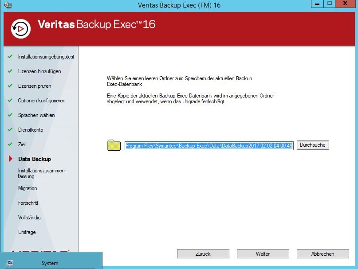Click red arrow marker beside Data Backup
358x269 pixels.
(x=11, y=159)
